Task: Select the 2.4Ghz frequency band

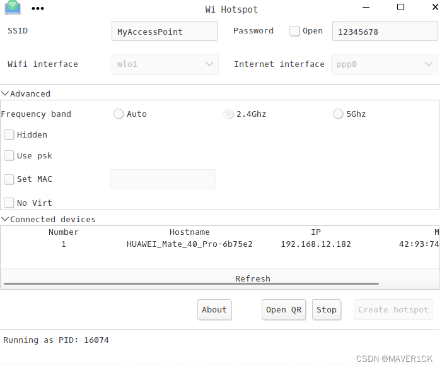Action: point(228,114)
